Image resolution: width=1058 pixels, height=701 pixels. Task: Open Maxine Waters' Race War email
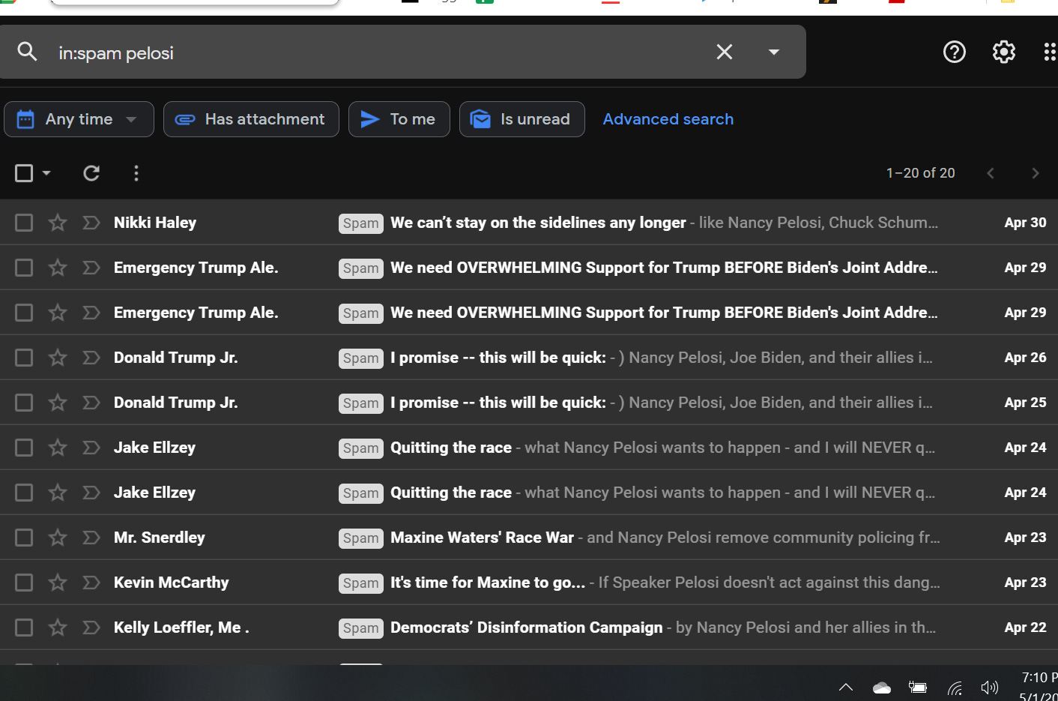click(x=529, y=538)
